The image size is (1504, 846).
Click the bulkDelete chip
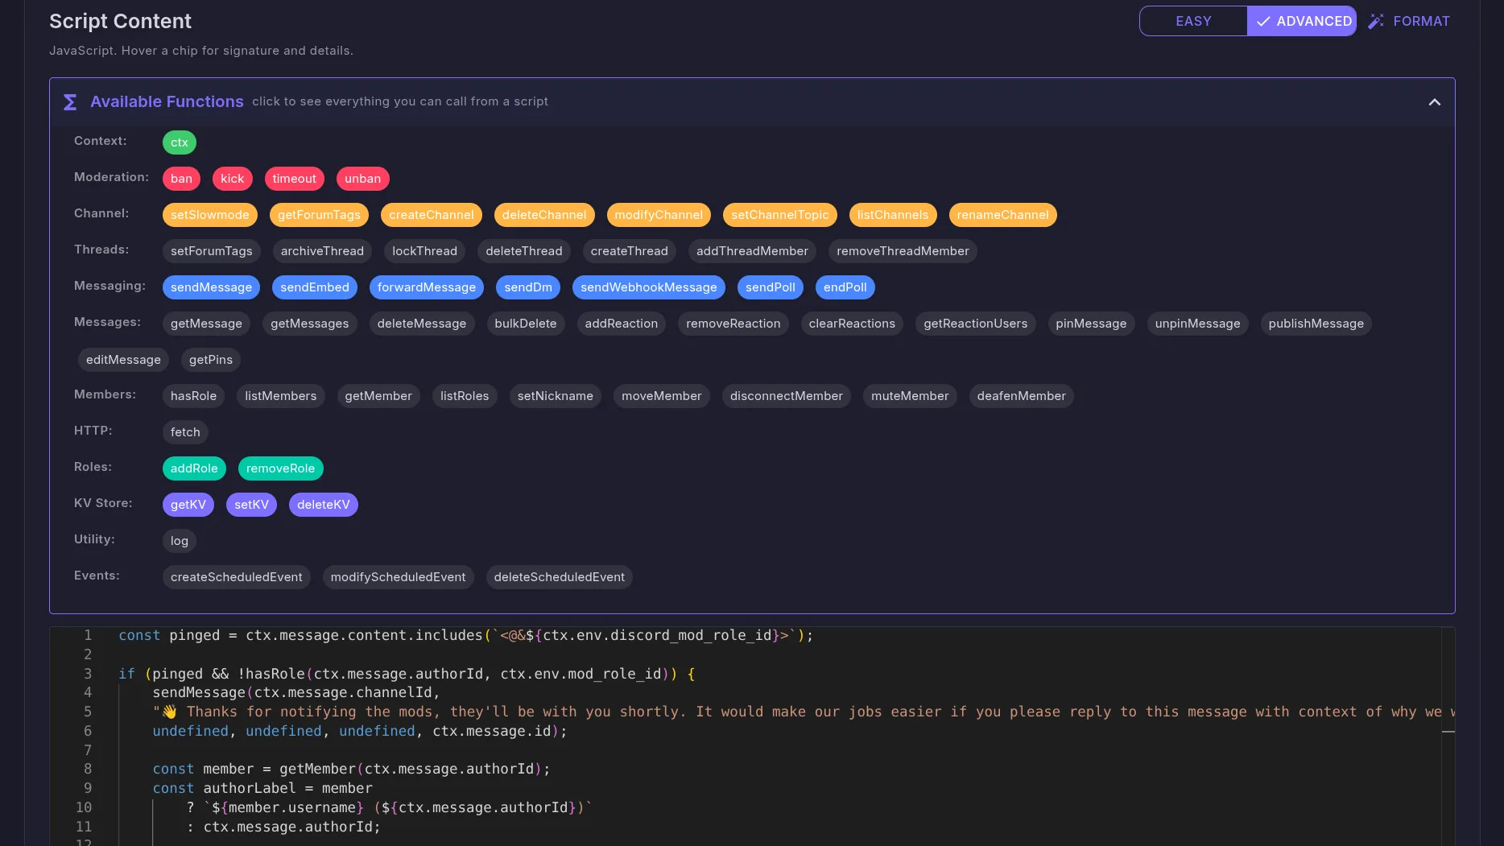(526, 324)
